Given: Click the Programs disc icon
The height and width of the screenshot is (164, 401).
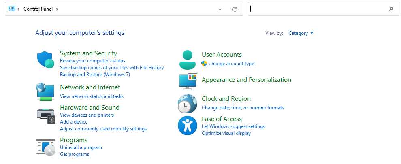Looking at the screenshot, I should click(45, 147).
